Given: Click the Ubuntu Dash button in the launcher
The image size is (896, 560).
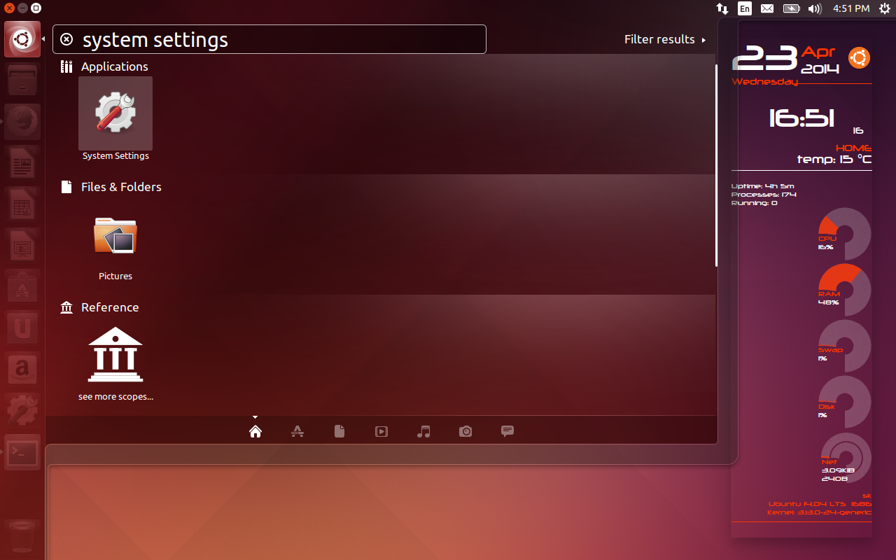Looking at the screenshot, I should (22, 39).
